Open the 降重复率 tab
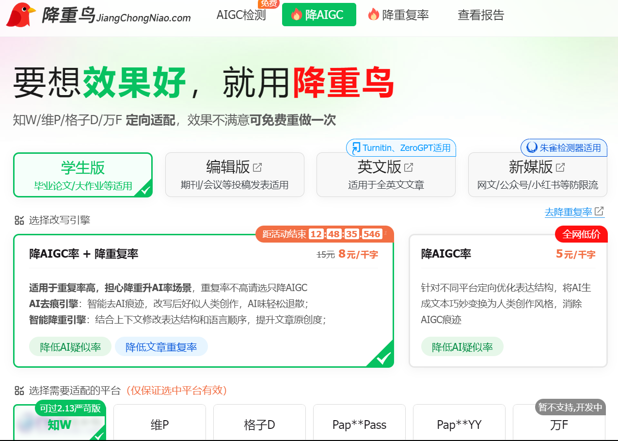 click(398, 15)
